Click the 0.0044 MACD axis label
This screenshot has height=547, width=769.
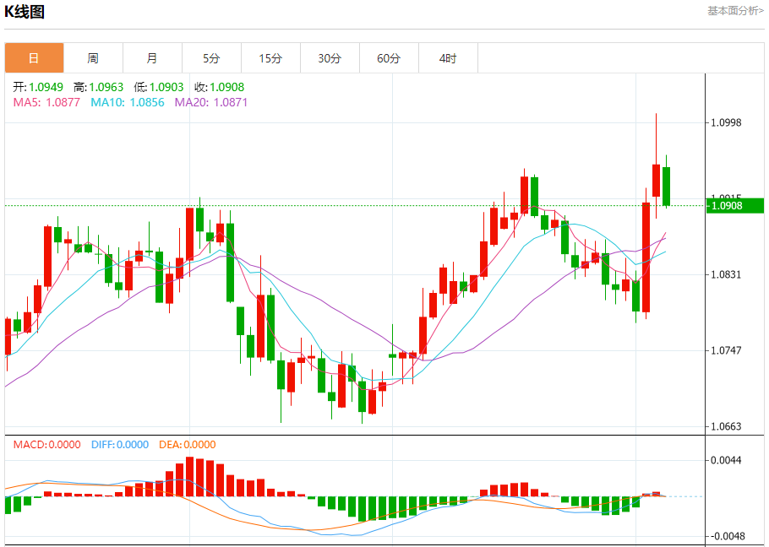click(x=727, y=460)
